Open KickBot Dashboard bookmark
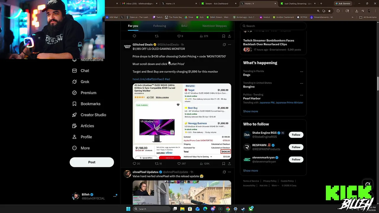379x213 pixels. click(283, 17)
